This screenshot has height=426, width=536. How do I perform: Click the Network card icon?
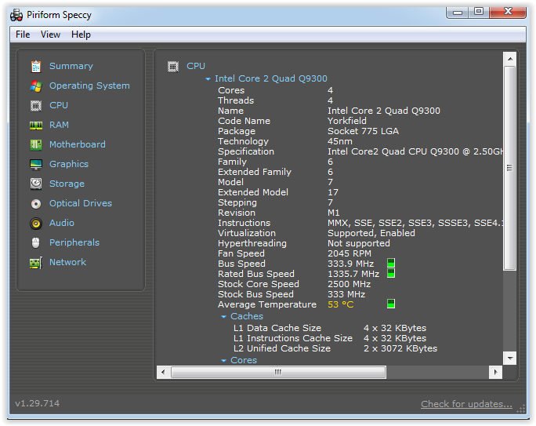pos(36,263)
